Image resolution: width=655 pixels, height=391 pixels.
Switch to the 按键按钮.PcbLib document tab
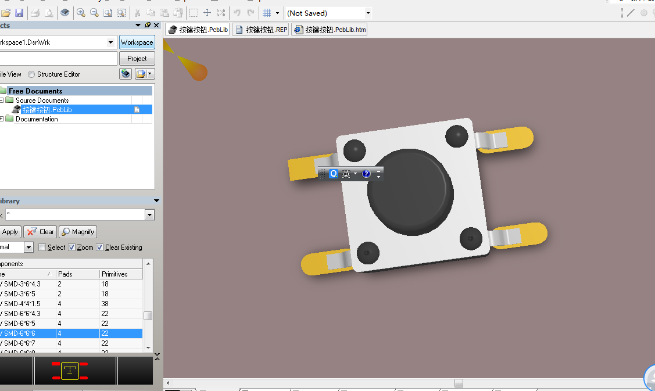pyautogui.click(x=198, y=30)
